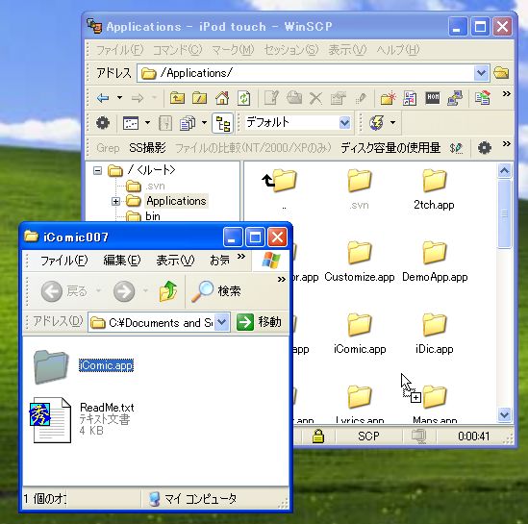Open 表示(V) menu in WinSCP
This screenshot has width=528, height=524.
point(347,50)
